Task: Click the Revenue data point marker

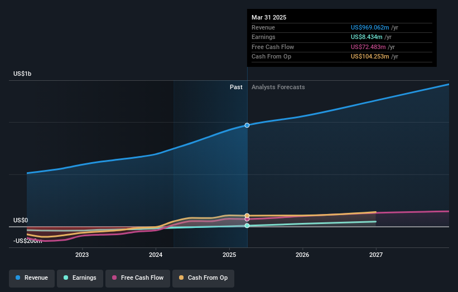Action: (x=247, y=125)
